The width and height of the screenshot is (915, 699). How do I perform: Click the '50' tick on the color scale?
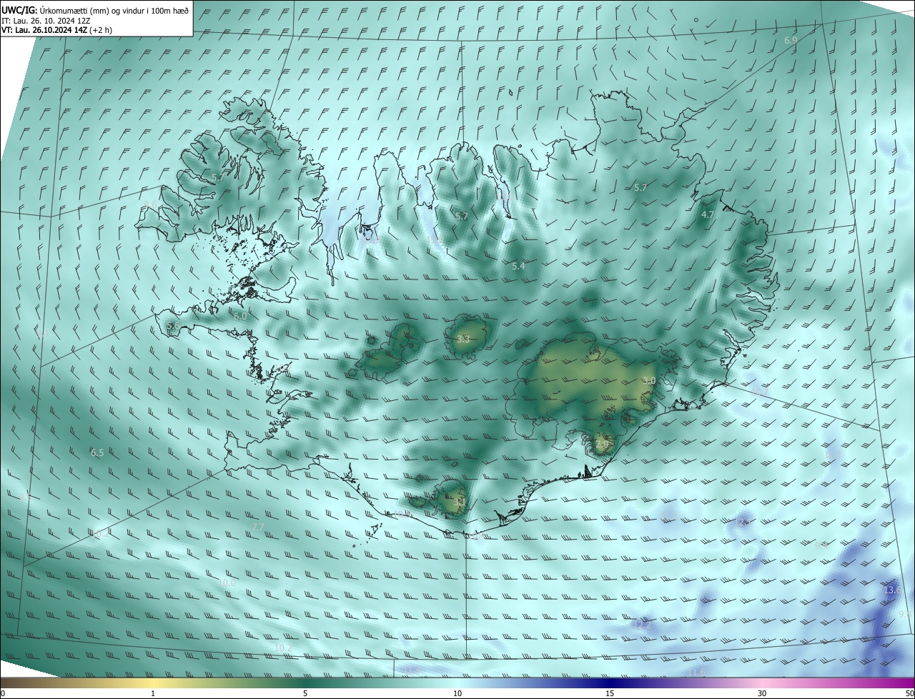tap(909, 693)
